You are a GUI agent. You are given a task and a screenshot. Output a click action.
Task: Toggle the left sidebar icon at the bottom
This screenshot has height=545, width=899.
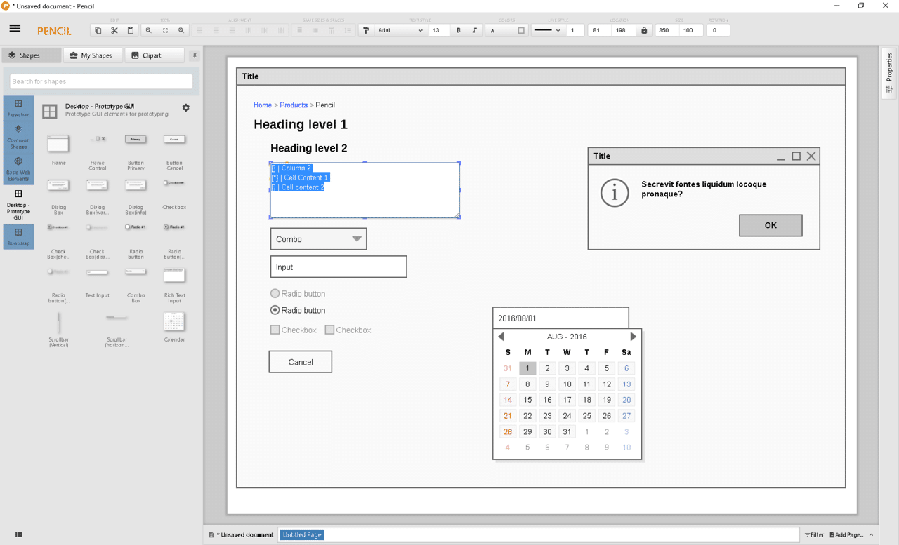click(x=19, y=534)
